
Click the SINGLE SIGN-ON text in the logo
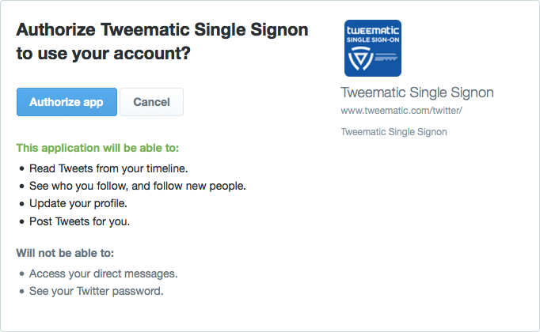pyautogui.click(x=373, y=40)
